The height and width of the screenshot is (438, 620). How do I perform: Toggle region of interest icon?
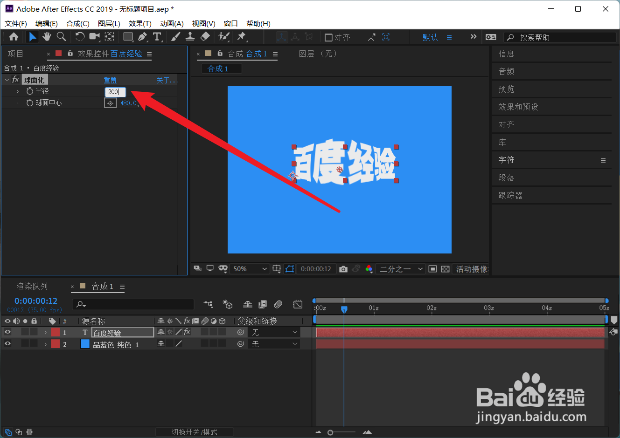[x=432, y=269]
